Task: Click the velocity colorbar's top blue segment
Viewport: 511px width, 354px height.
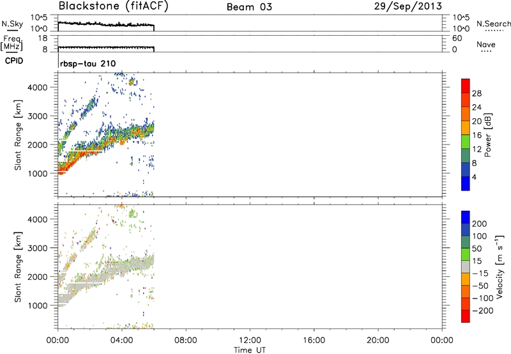Action: (466, 217)
